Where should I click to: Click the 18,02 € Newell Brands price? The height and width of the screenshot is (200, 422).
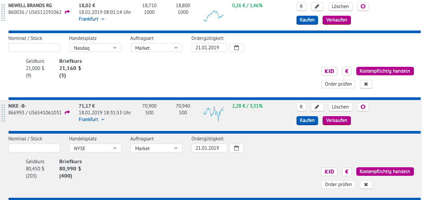click(87, 5)
